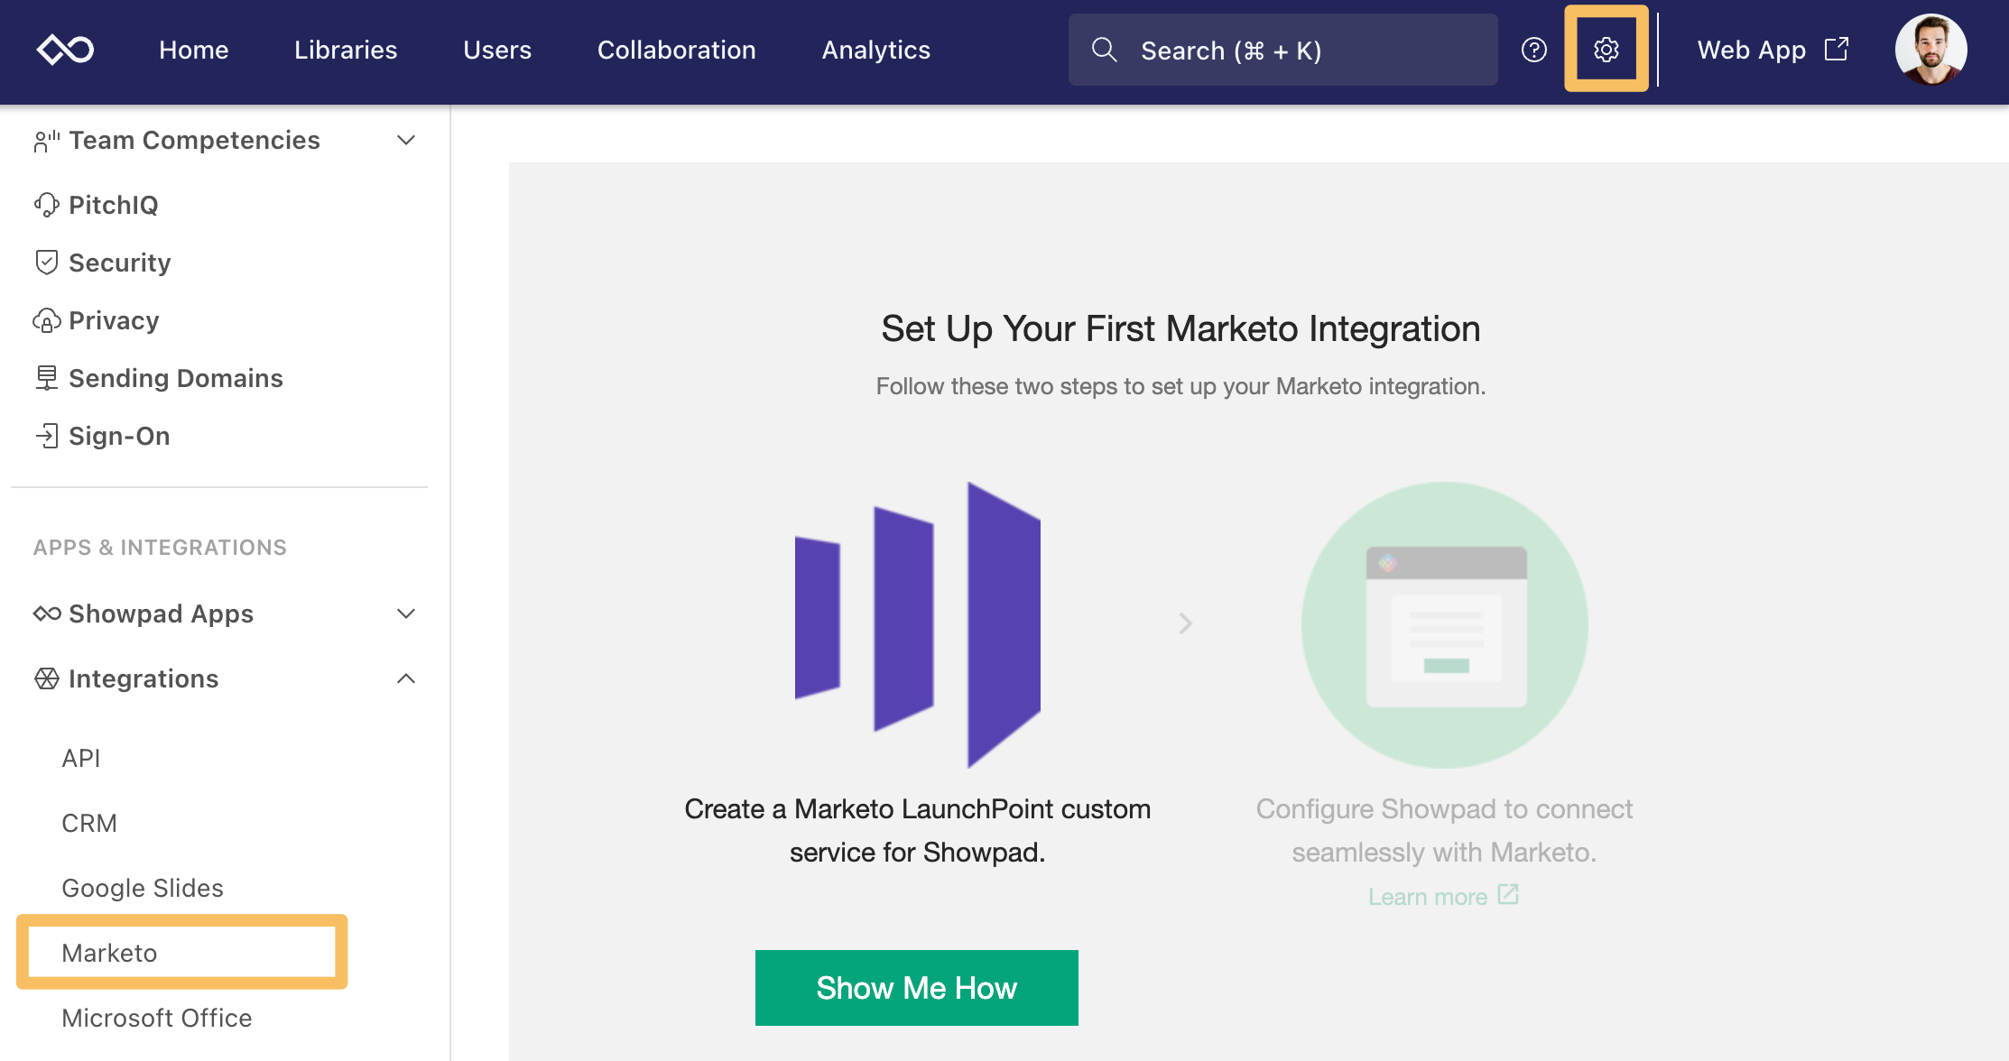
Task: Switch to the Analytics section
Action: (x=875, y=50)
